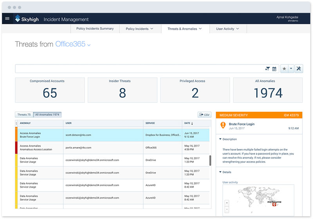
Task: Click the add filter funnel icon
Action: [x=267, y=69]
